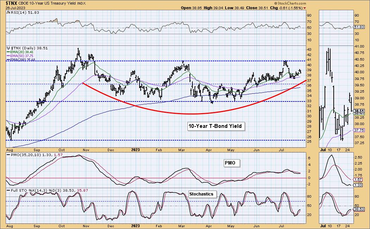The height and width of the screenshot is (229, 370).
Task: Open the StockCharts.com copyright link
Action: pyautogui.click(x=290, y=3)
